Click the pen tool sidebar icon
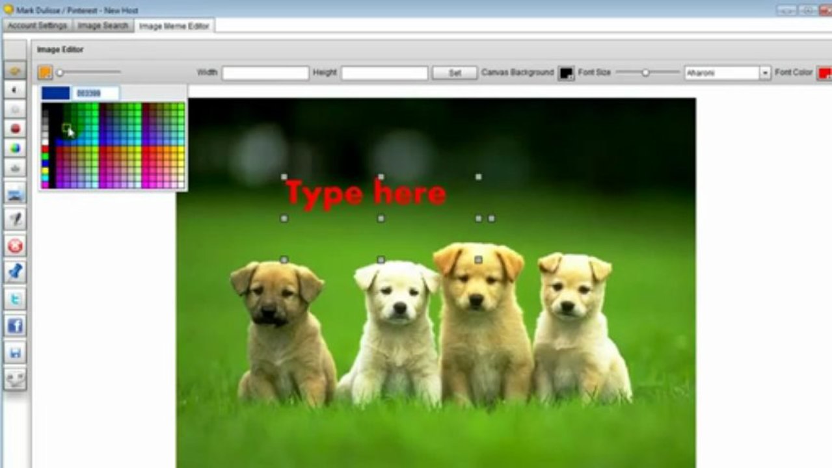 [x=16, y=220]
